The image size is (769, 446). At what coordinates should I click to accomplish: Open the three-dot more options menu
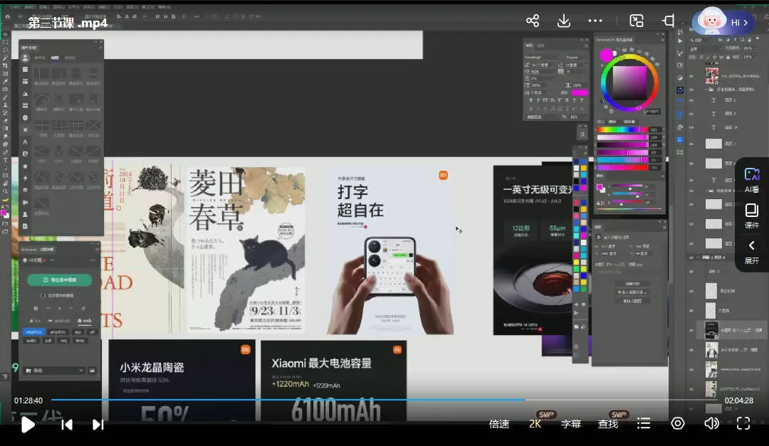(x=595, y=21)
